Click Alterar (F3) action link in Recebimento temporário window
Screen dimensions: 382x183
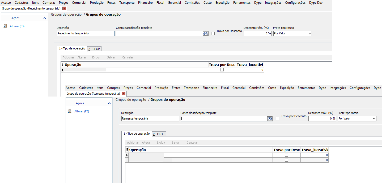pyautogui.click(x=17, y=26)
